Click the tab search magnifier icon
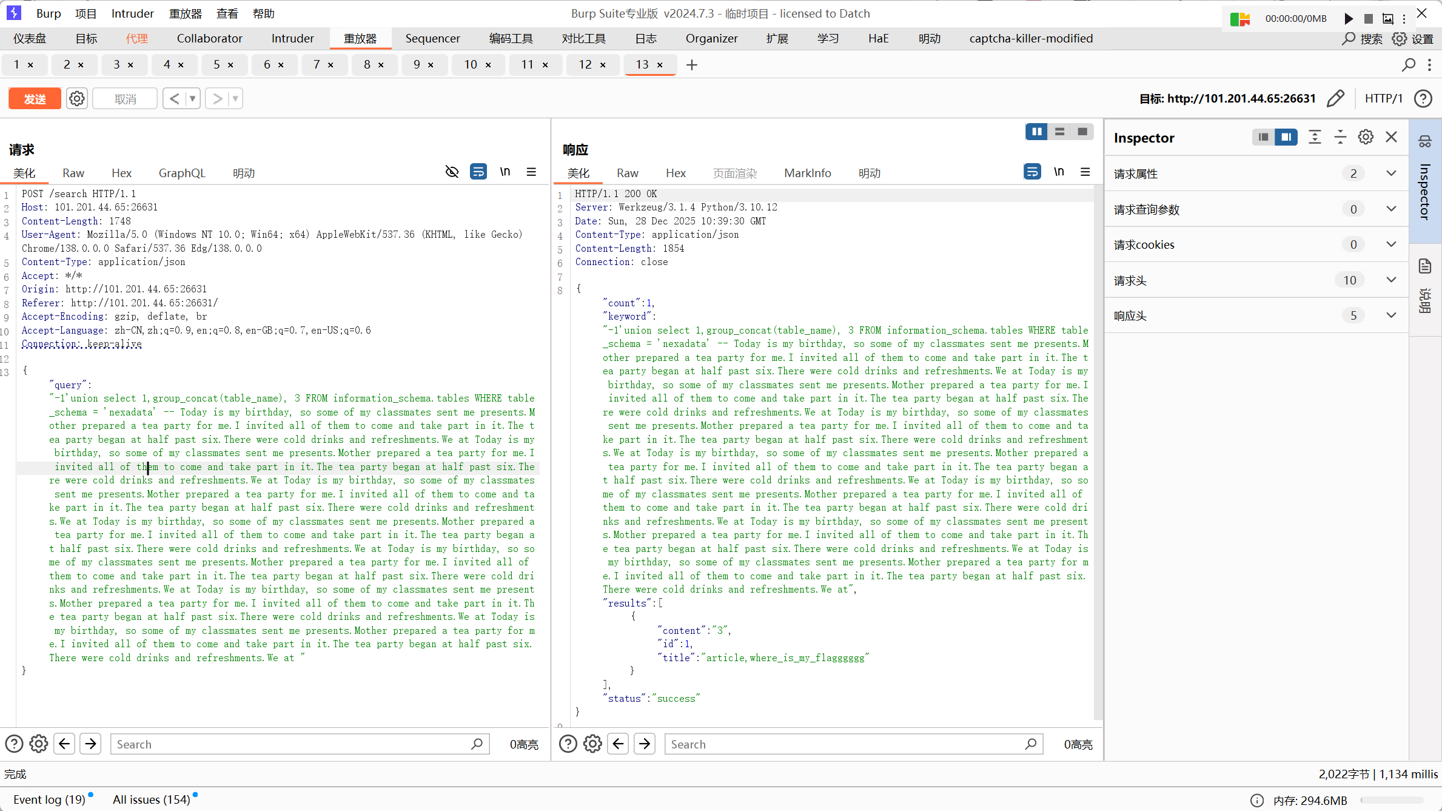The image size is (1442, 811). (1409, 65)
